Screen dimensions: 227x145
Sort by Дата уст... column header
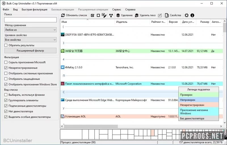tap(188, 22)
